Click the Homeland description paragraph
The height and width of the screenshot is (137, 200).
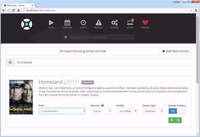(114, 91)
